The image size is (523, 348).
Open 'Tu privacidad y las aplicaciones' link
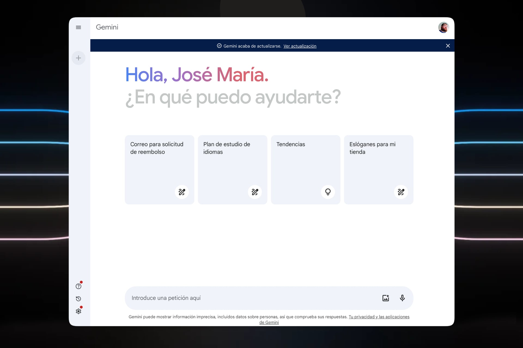(x=379, y=317)
